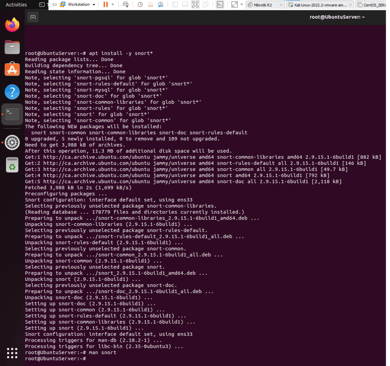Take a snapshot of the virtual machine
390x366 pixels.
click(x=140, y=5)
